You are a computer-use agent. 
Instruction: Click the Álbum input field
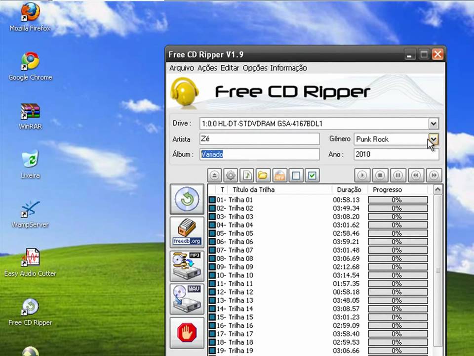(x=259, y=154)
